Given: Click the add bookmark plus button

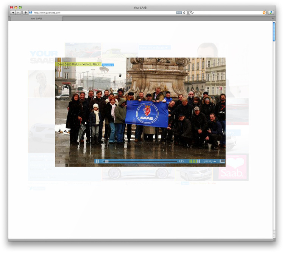Looking at the screenshot, I should pyautogui.click(x=25, y=12).
